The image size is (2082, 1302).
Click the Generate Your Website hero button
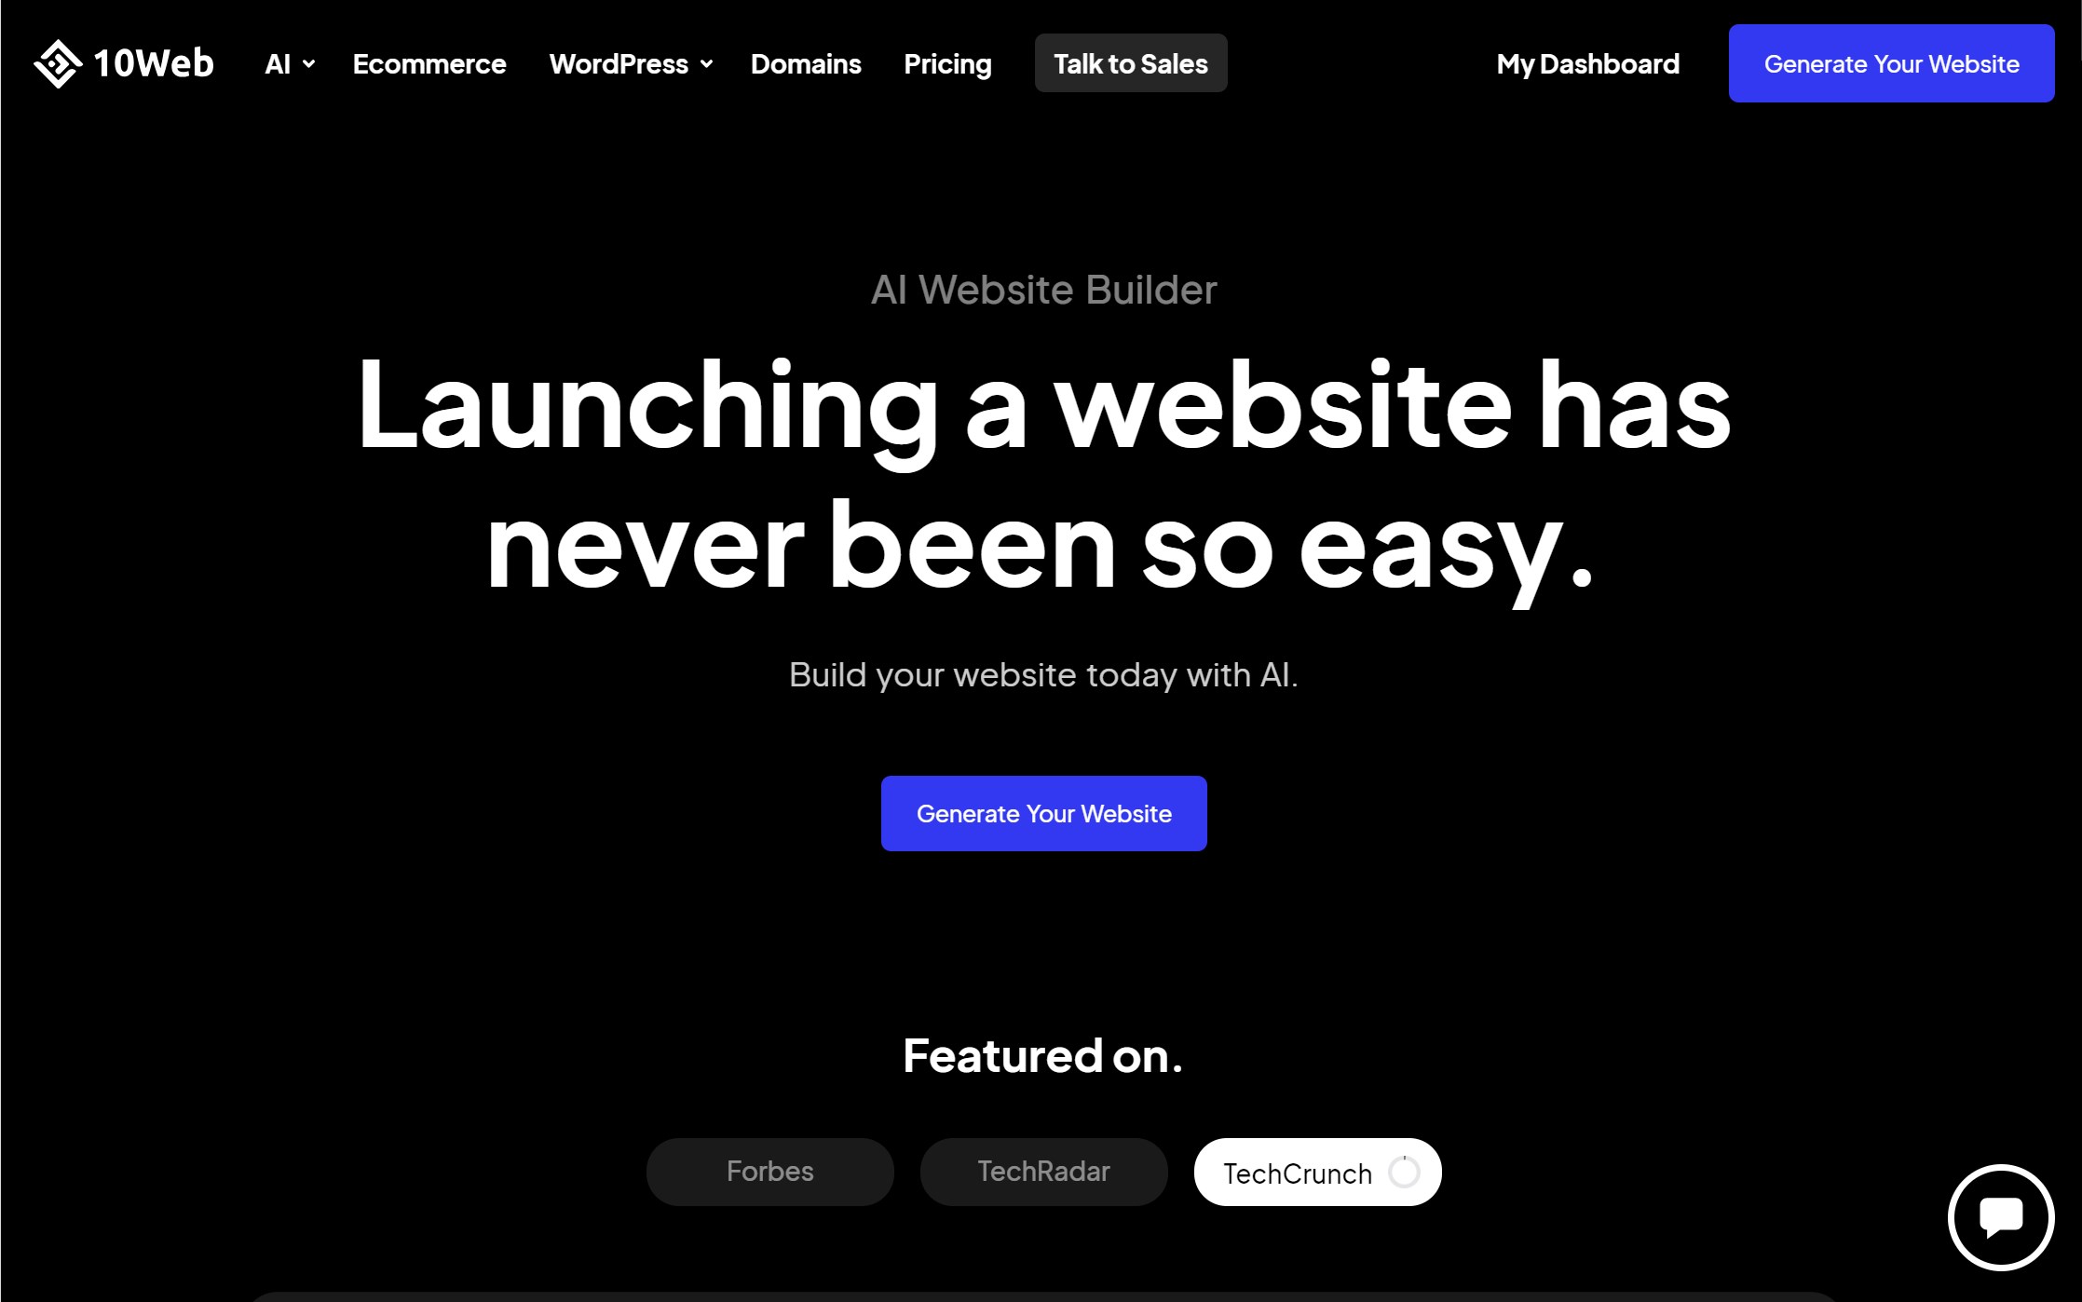[1044, 813]
